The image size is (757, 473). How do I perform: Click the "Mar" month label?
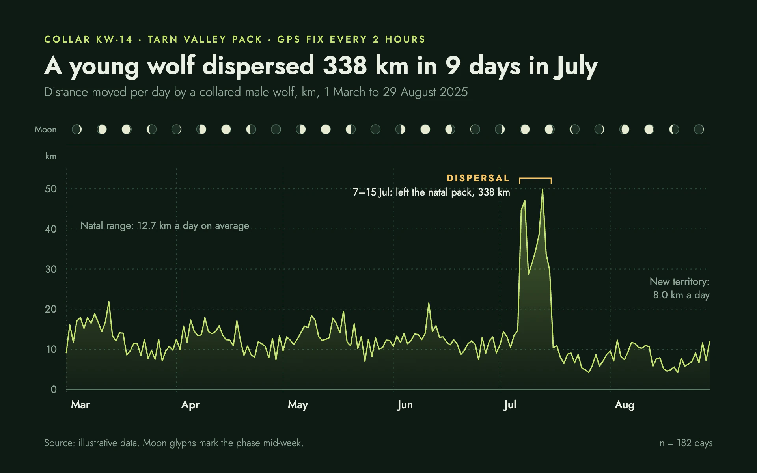pyautogui.click(x=80, y=405)
